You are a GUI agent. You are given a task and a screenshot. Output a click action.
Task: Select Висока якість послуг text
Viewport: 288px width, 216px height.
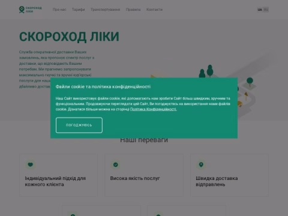[x=135, y=178]
